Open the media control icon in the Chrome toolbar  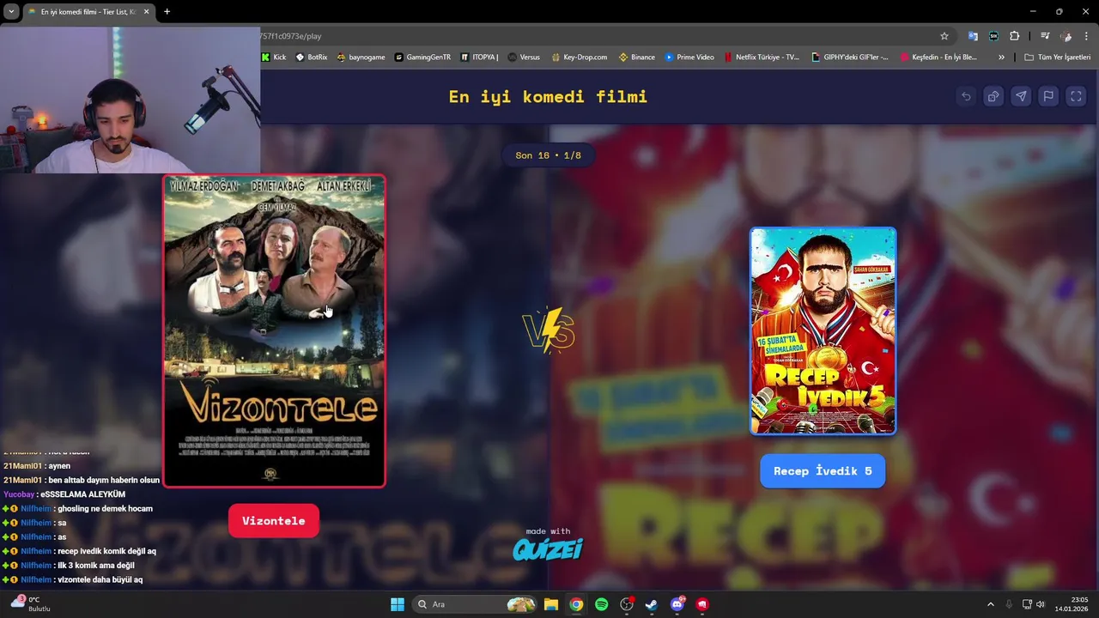click(x=1045, y=36)
